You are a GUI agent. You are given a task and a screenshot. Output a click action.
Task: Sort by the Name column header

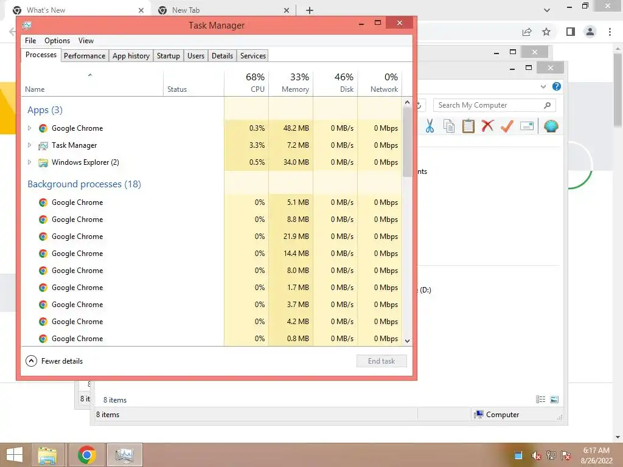pyautogui.click(x=92, y=83)
